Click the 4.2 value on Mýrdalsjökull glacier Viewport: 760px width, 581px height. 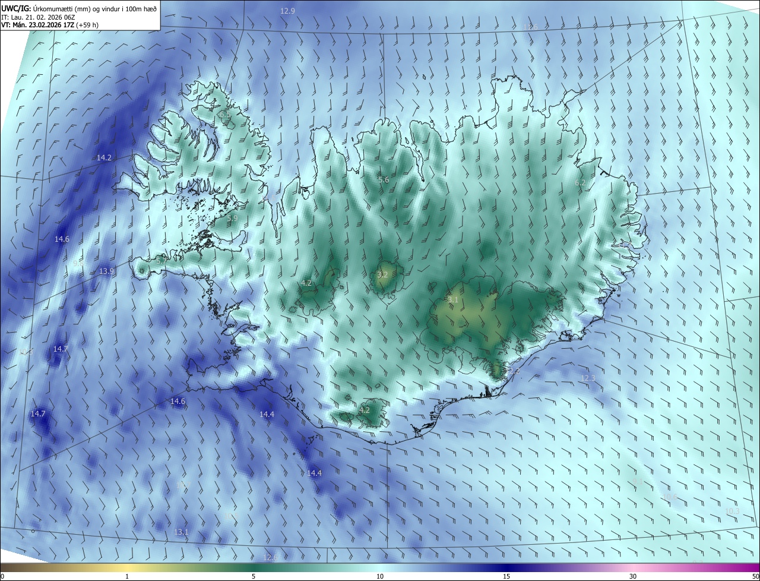(x=365, y=410)
